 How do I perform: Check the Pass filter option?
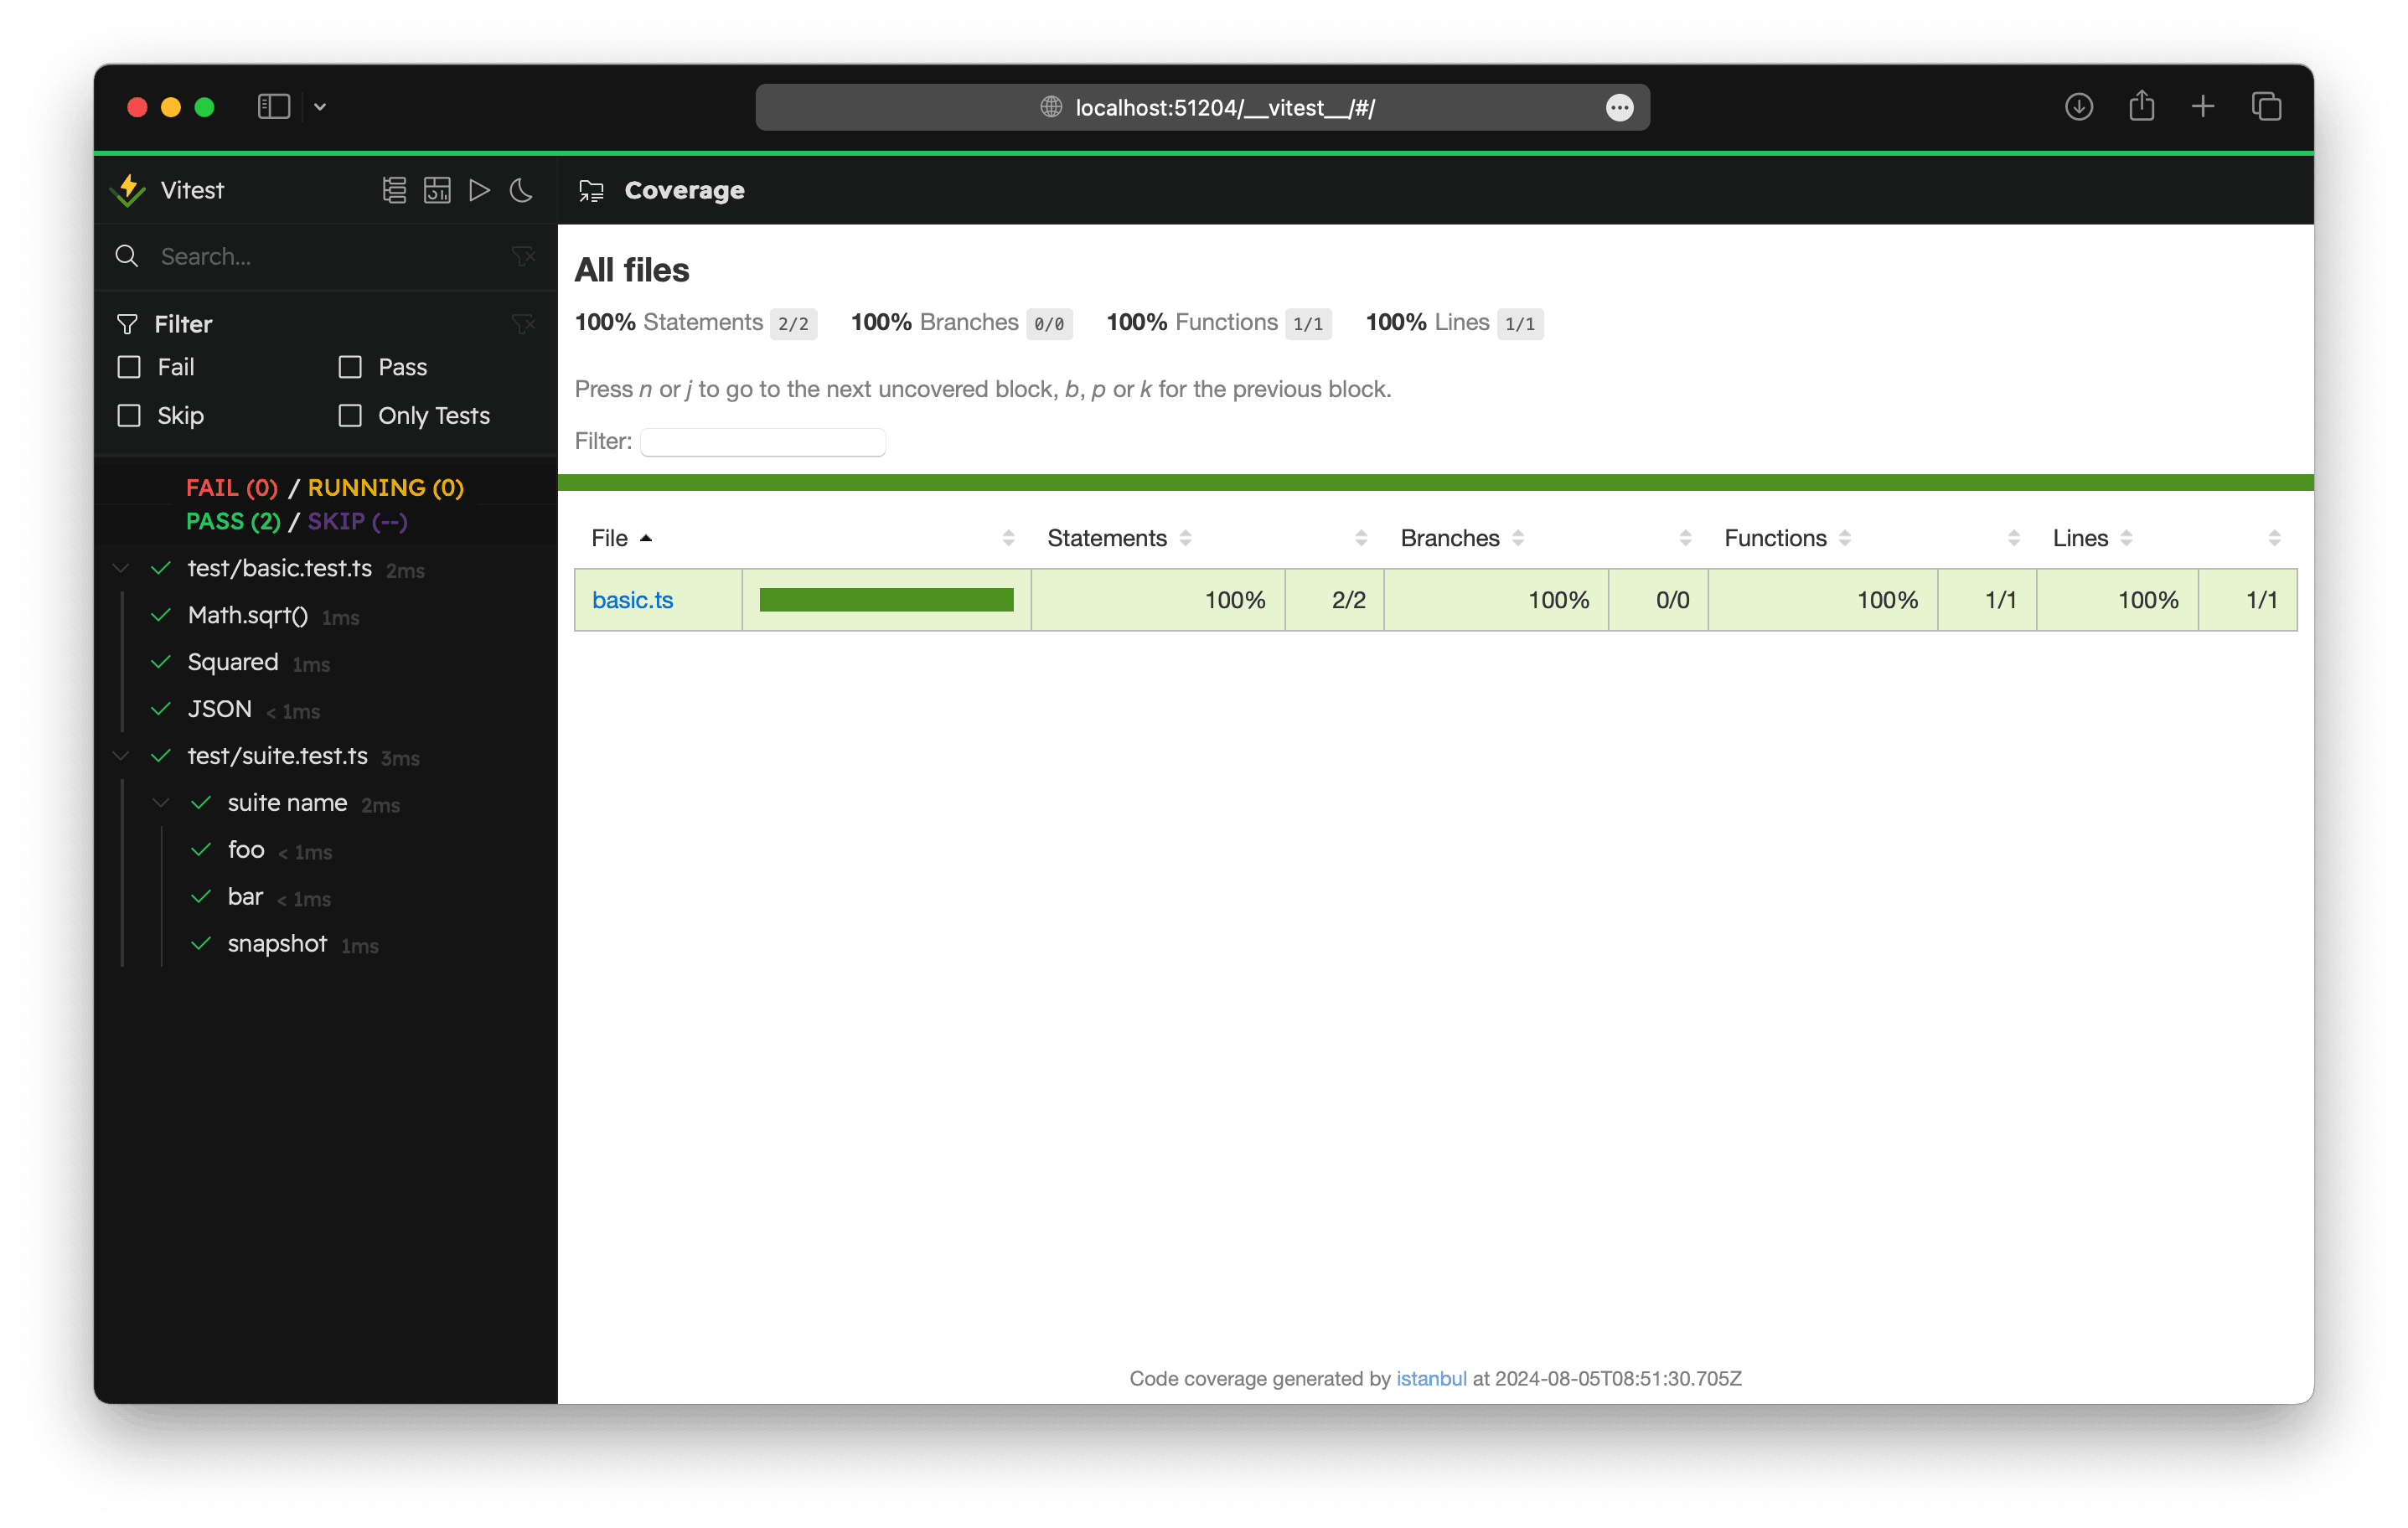point(350,367)
